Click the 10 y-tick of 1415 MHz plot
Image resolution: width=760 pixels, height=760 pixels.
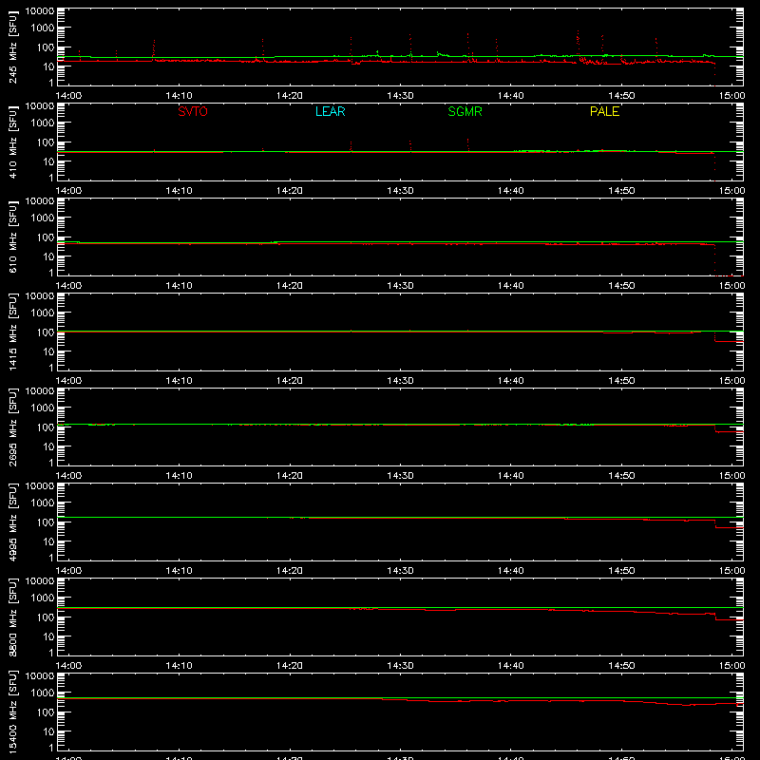point(48,351)
